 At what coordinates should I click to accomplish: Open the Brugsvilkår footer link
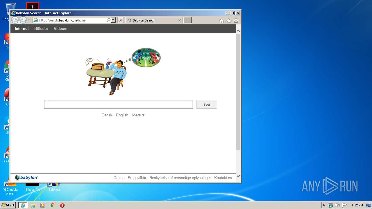tap(137, 178)
